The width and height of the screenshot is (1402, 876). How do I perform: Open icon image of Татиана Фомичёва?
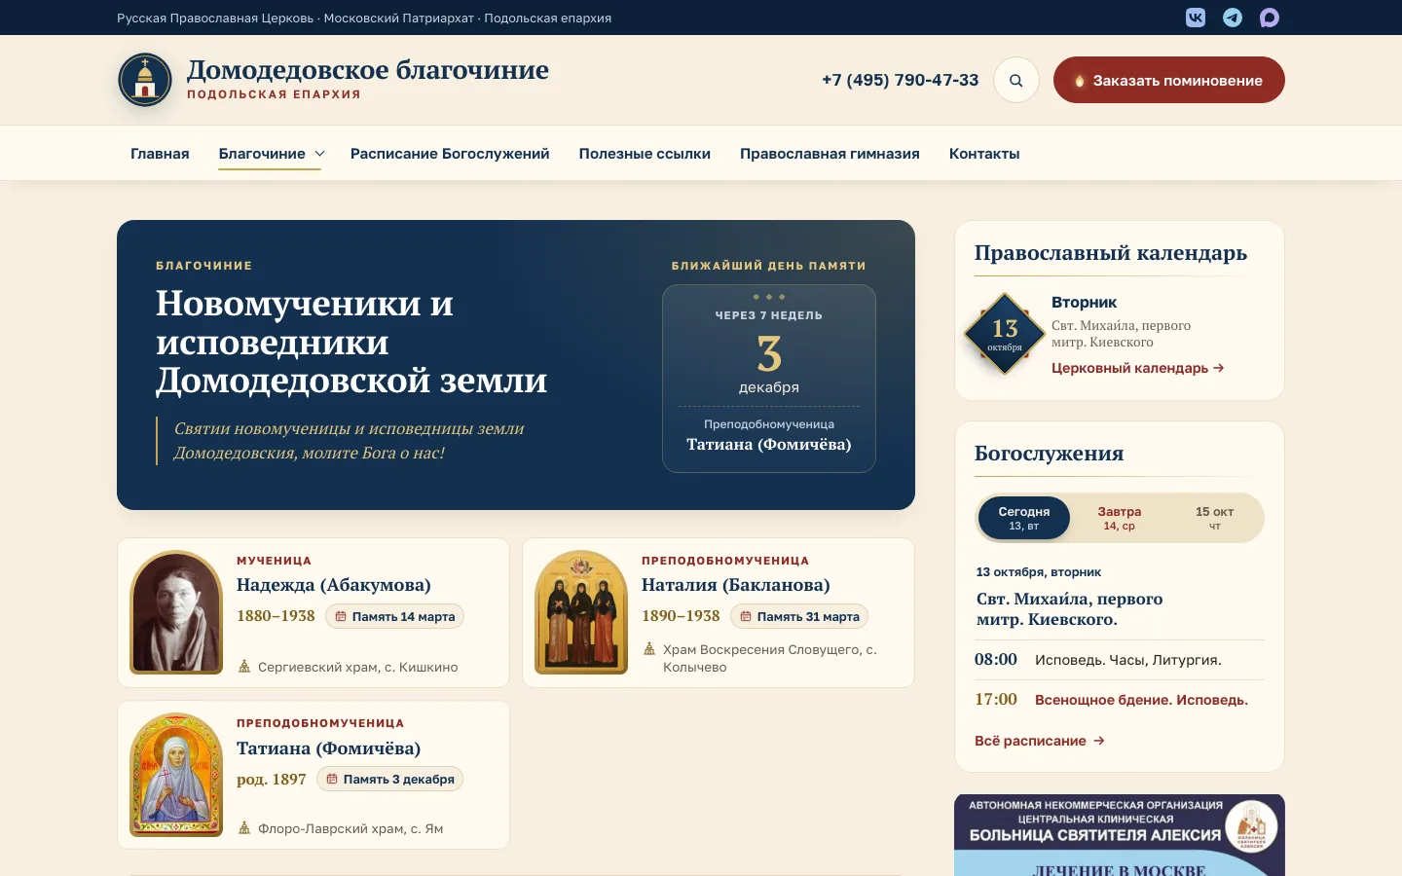click(177, 775)
